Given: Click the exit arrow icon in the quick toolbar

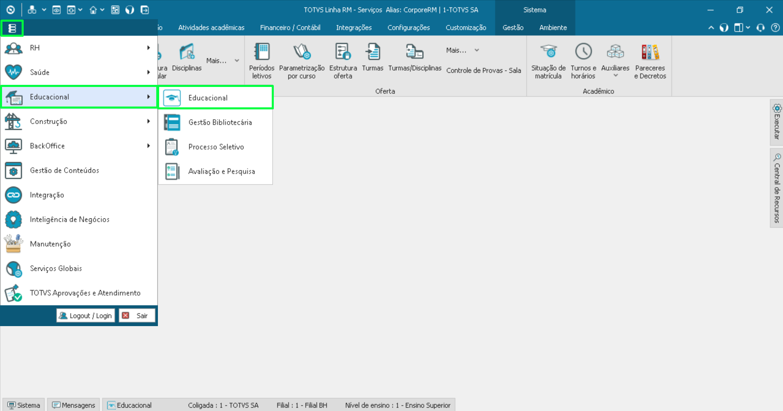Looking at the screenshot, I should point(144,10).
